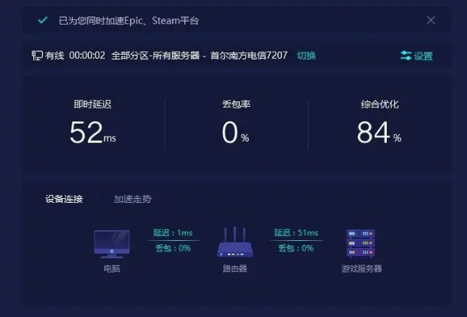Click 丢包：0% under 延迟：1ms
Screen dimensions: 467x317
(173, 248)
